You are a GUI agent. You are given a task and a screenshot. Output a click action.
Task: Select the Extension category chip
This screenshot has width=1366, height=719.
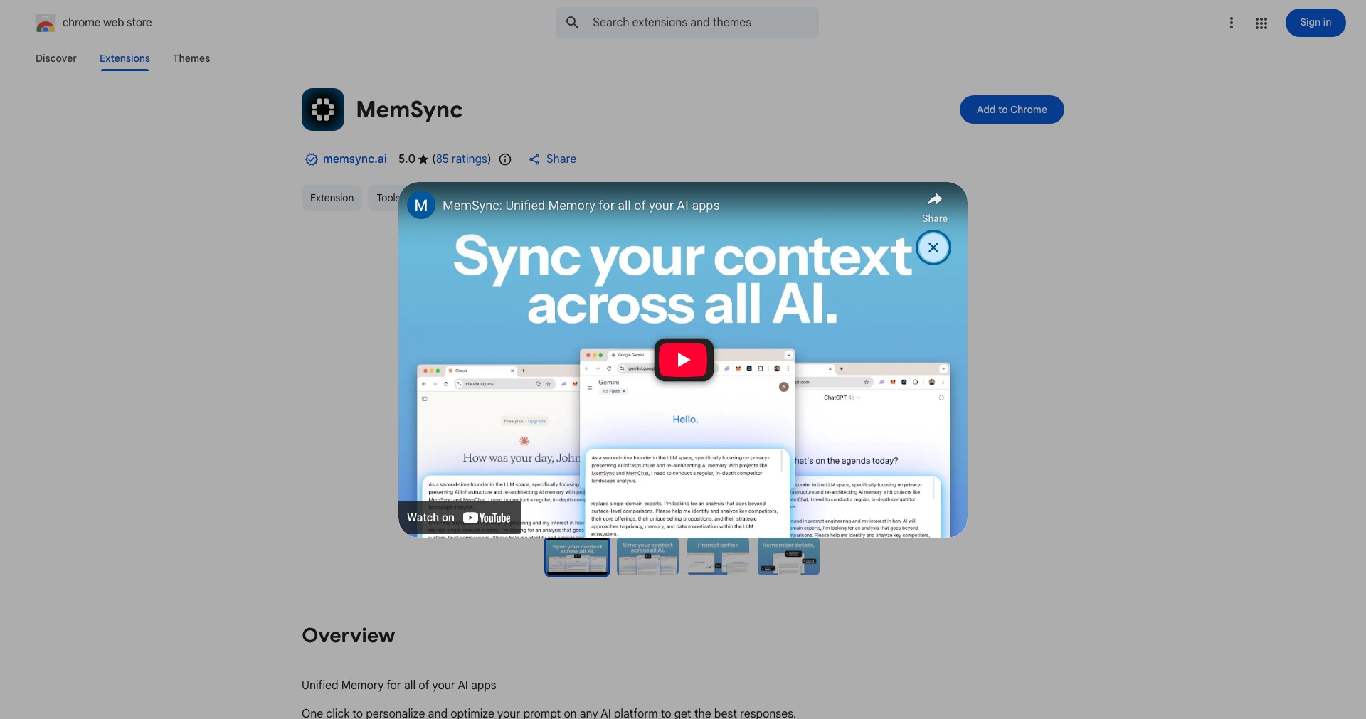pos(332,198)
